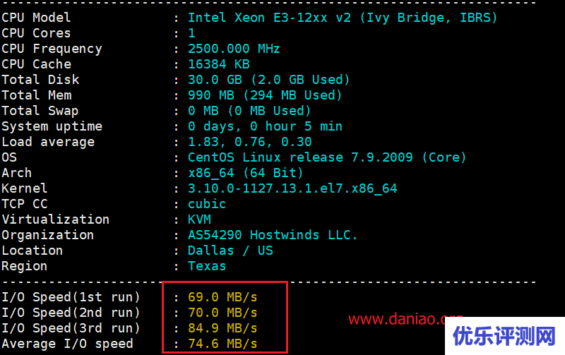Select the AS54290 Hostwinds LLC. organization text
This screenshot has width=565, height=355.
(273, 235)
